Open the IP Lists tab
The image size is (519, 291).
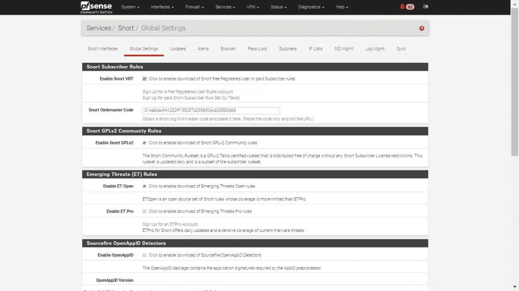[x=316, y=48]
